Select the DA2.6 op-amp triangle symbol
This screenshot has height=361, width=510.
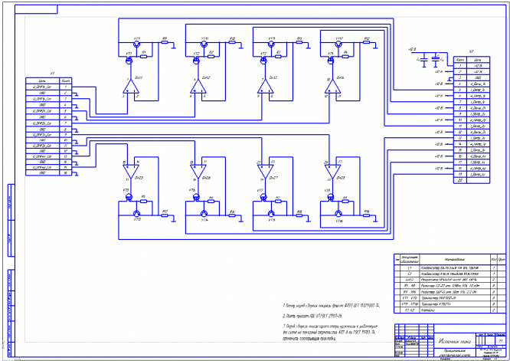click(198, 171)
